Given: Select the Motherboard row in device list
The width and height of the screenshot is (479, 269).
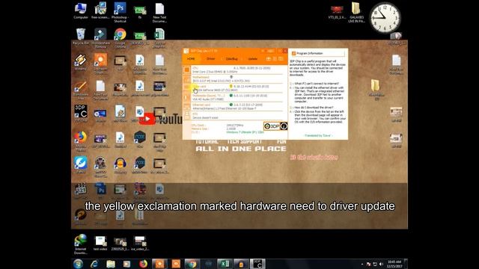Looking at the screenshot, I should (x=237, y=78).
